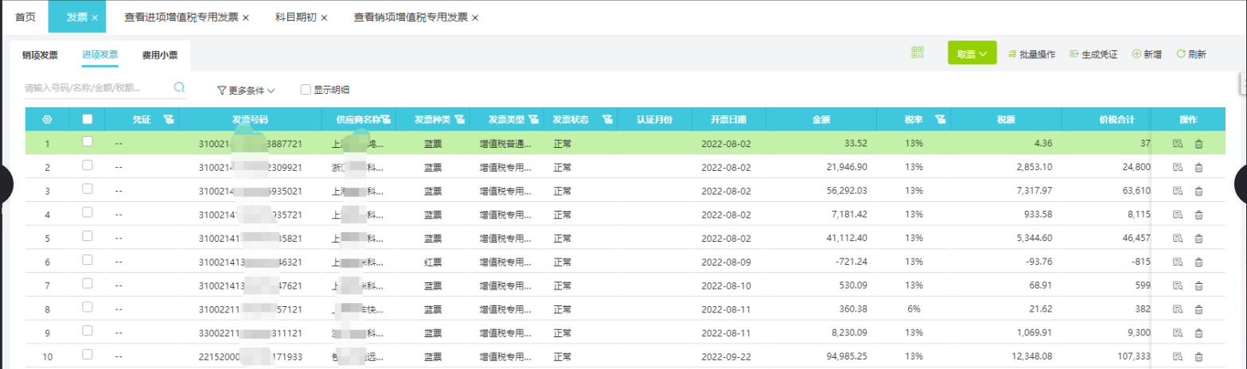The image size is (1247, 369).
Task: Switch to the 销项发票 tab
Action: [x=40, y=55]
